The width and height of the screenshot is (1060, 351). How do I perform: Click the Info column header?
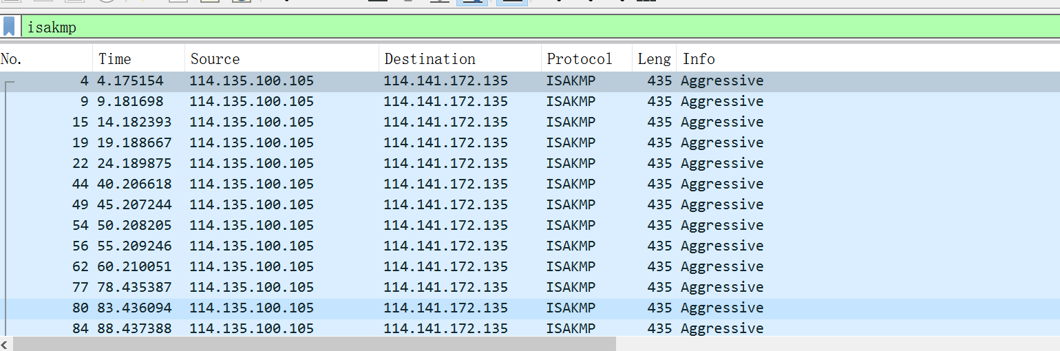click(x=826, y=59)
